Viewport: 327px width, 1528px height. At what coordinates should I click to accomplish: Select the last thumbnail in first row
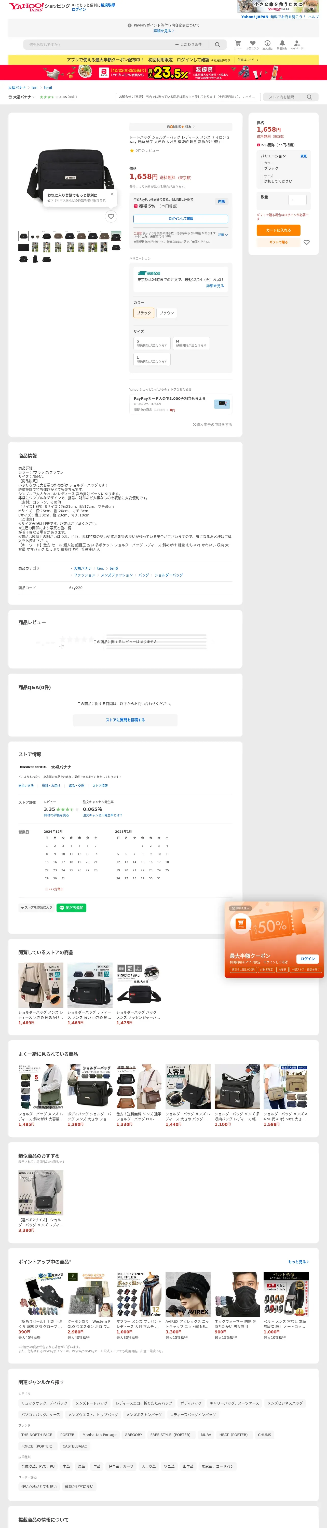[116, 236]
